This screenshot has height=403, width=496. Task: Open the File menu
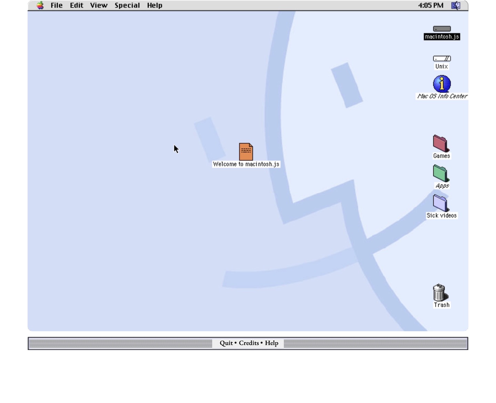click(56, 6)
